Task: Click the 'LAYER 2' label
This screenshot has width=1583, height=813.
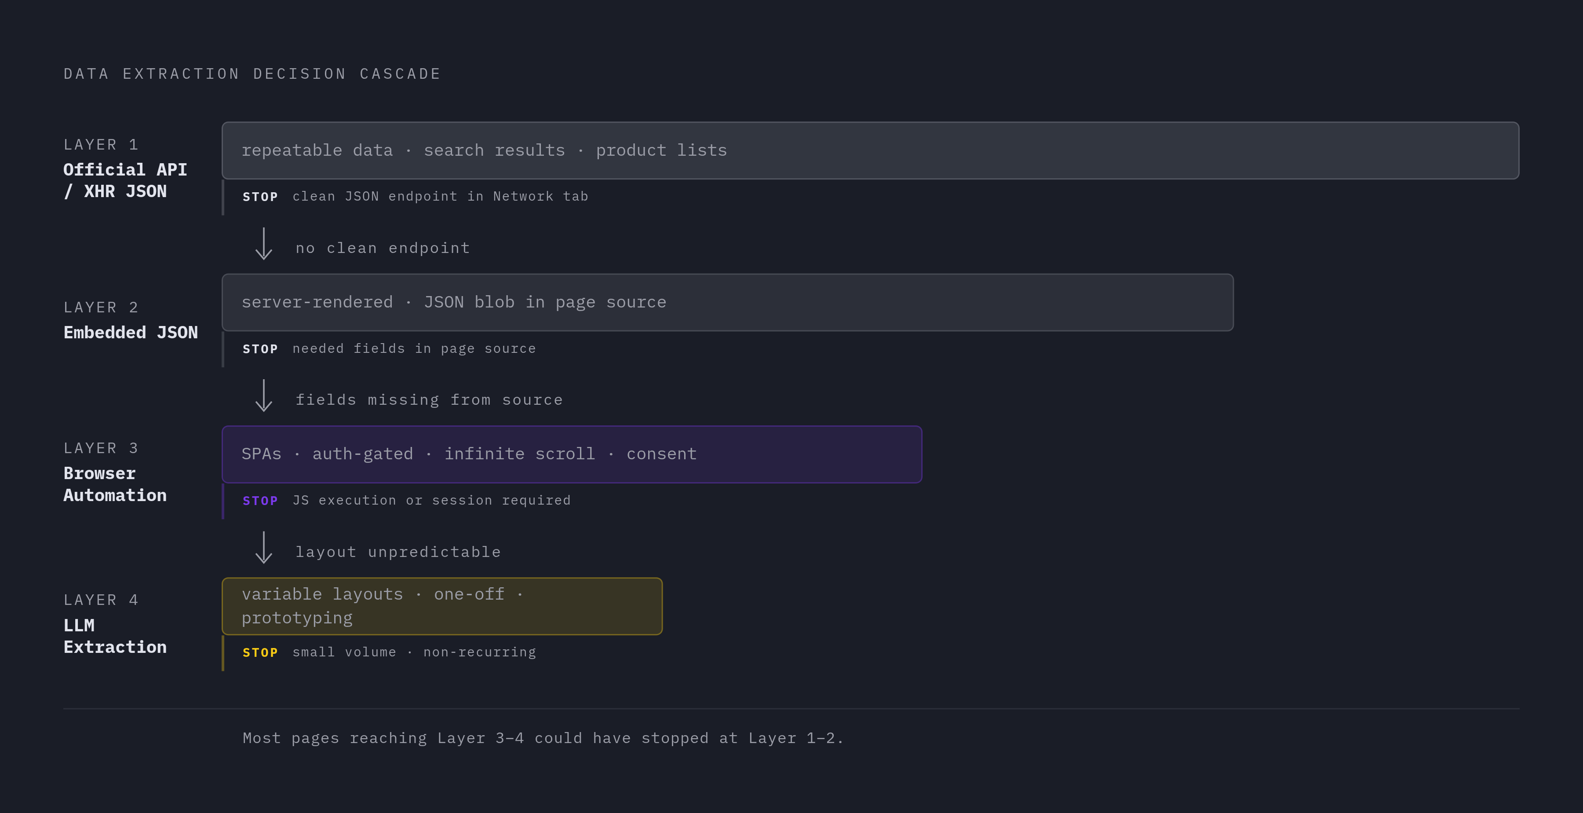Action: click(101, 308)
